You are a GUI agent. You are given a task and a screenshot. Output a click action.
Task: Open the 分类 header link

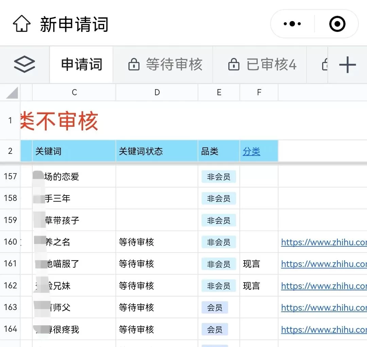[x=251, y=151]
